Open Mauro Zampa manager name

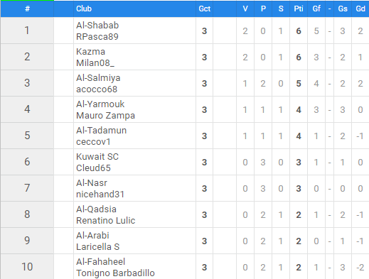pyautogui.click(x=105, y=116)
